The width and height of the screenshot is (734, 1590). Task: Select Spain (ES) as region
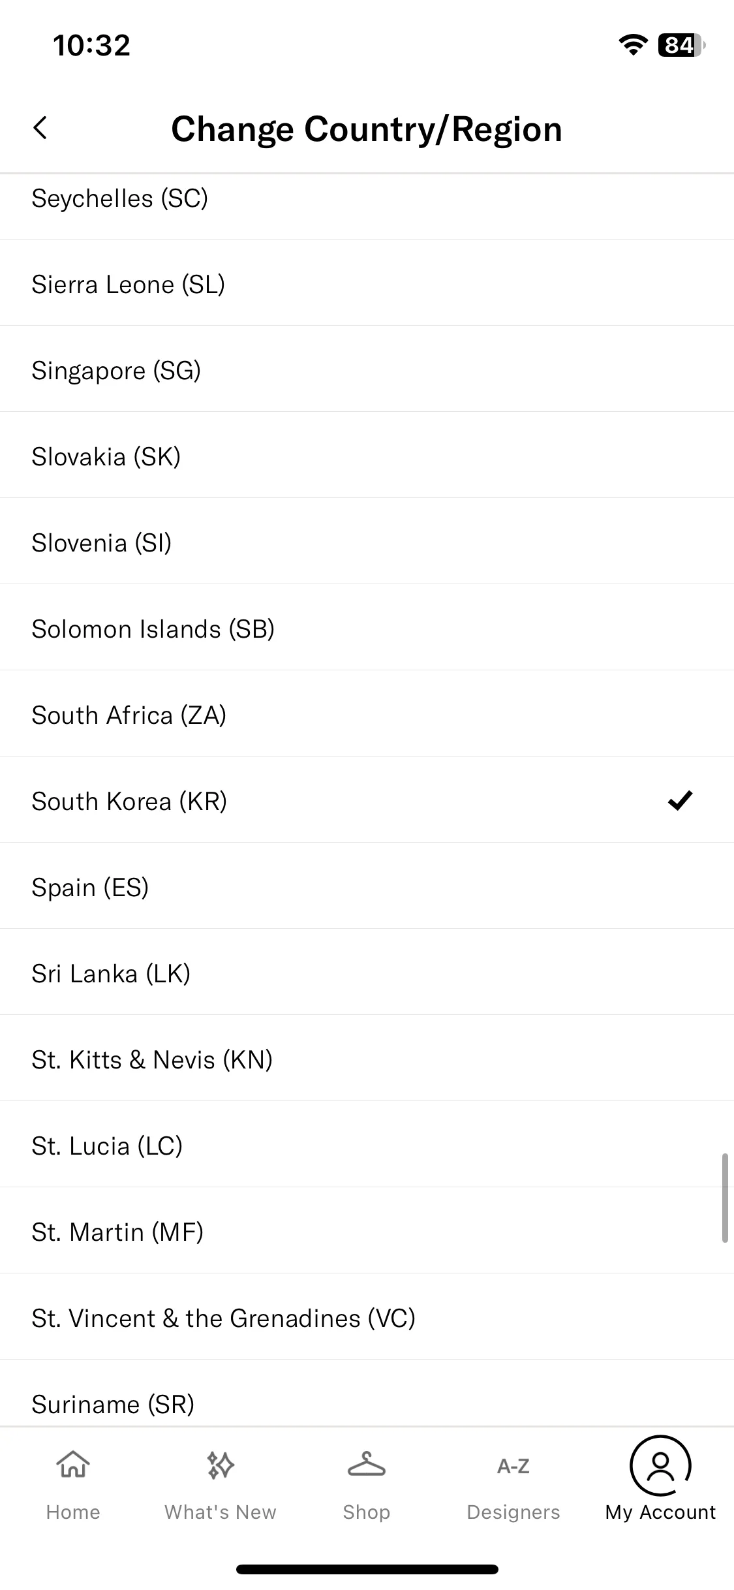367,886
